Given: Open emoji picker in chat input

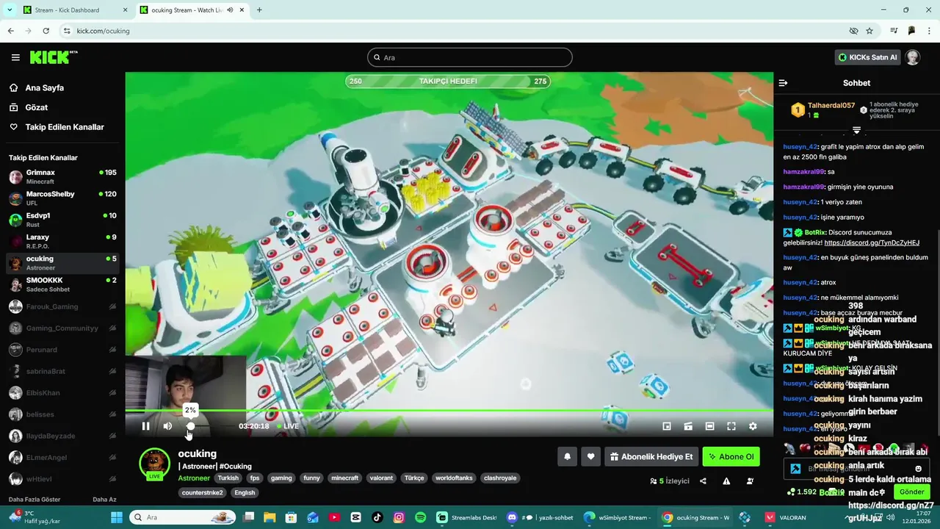Looking at the screenshot, I should [x=918, y=469].
